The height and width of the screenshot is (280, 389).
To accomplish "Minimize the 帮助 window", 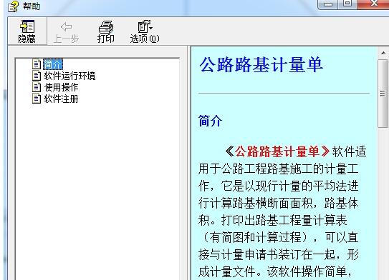I will click(327, 4).
